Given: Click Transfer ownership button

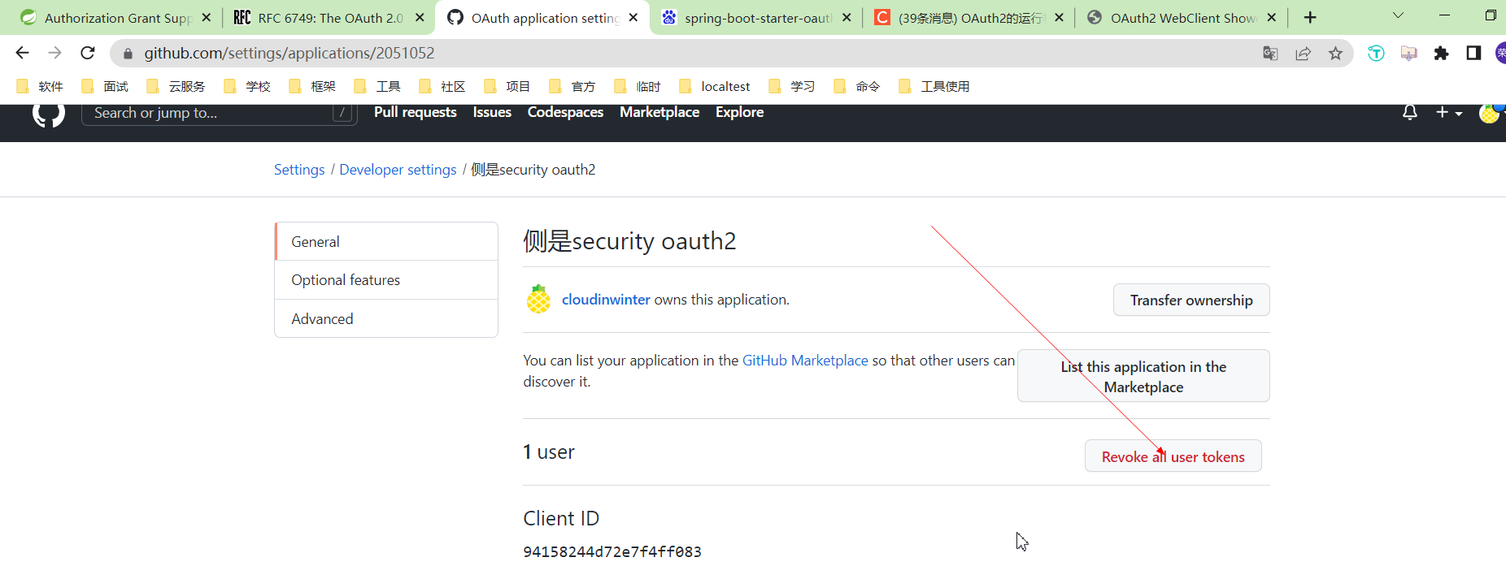Looking at the screenshot, I should tap(1191, 300).
